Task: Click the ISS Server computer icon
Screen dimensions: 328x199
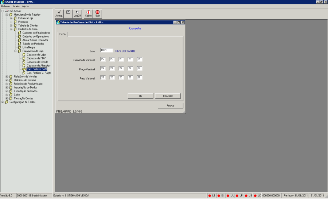Action: click(7, 11)
